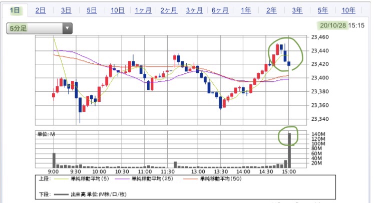Click the 単純移動平均(50) legend entry
The height and width of the screenshot is (203, 375).
point(221,179)
